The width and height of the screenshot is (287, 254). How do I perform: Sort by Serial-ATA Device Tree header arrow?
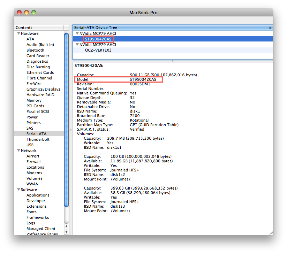coord(270,28)
